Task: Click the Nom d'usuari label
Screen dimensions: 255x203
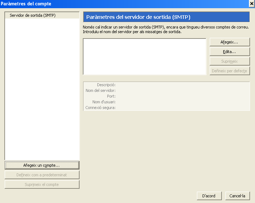Action: click(x=103, y=102)
